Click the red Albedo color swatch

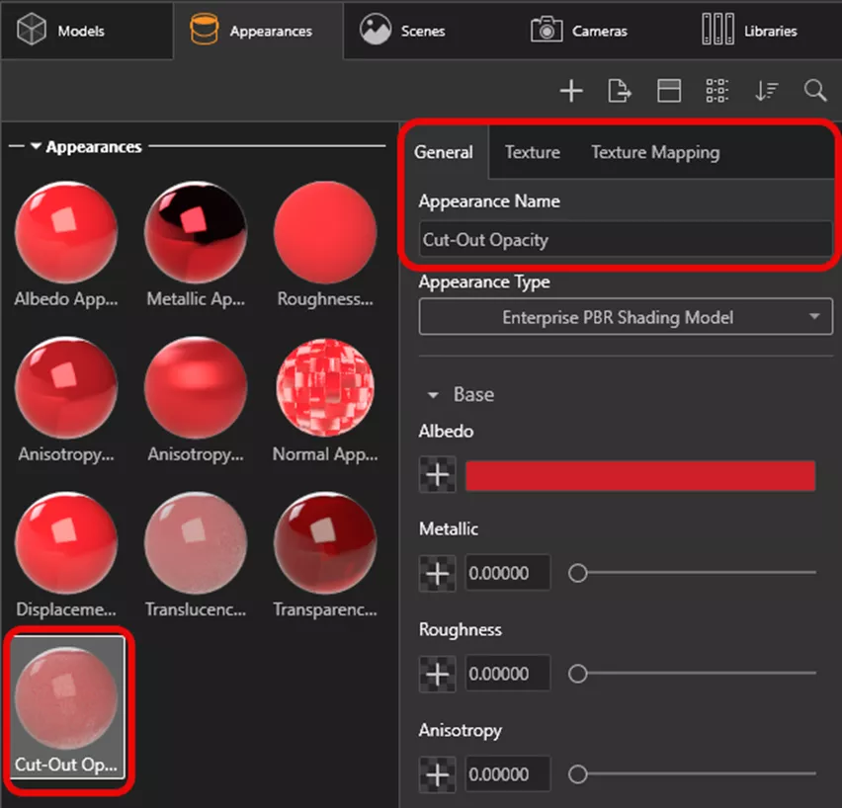click(x=639, y=476)
